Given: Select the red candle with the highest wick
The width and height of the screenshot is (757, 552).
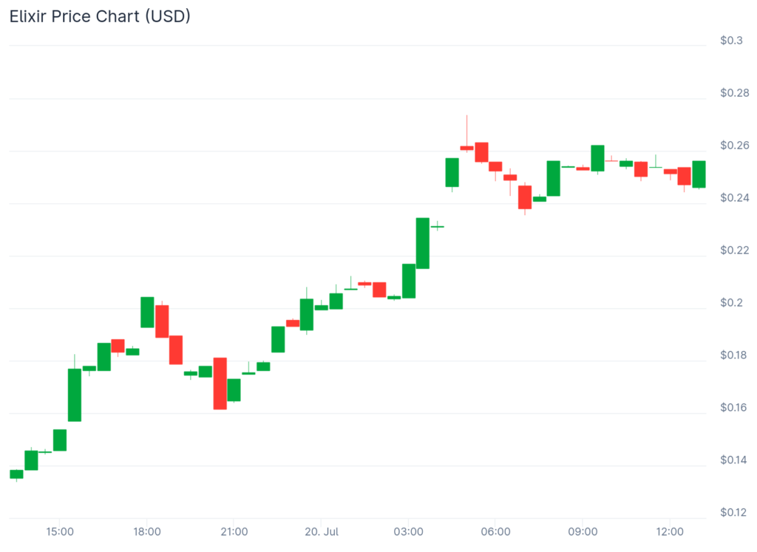Looking at the screenshot, I should tap(466, 148).
